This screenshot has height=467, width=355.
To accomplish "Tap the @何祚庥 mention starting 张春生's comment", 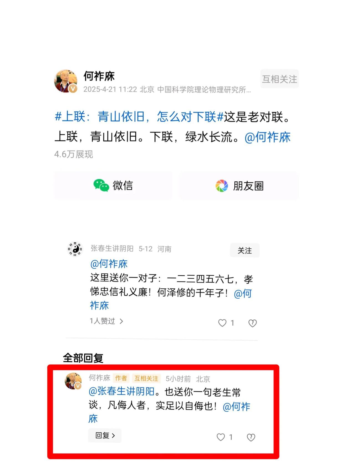I will (109, 264).
